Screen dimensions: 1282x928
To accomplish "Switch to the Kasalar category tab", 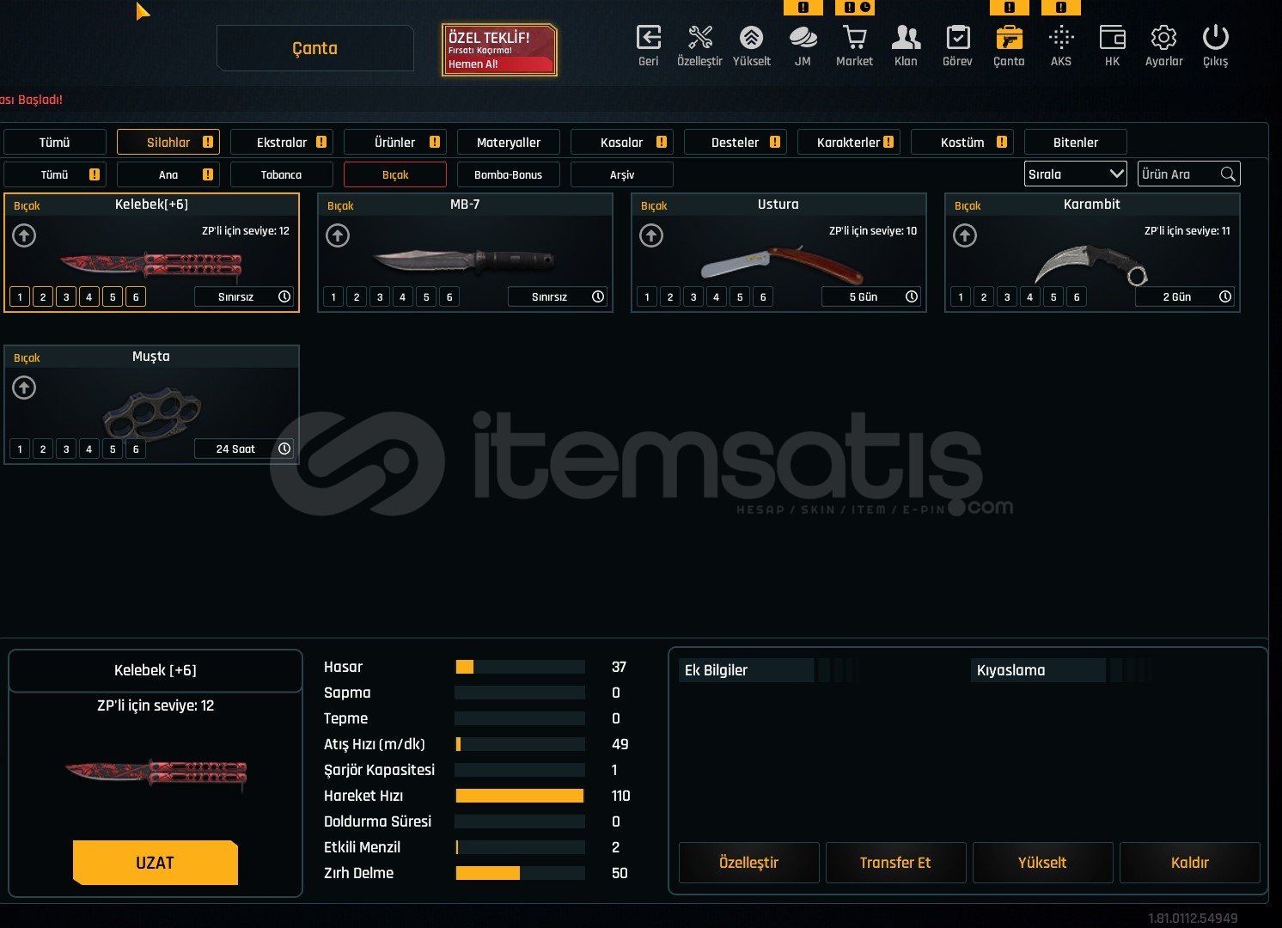I will tap(621, 143).
